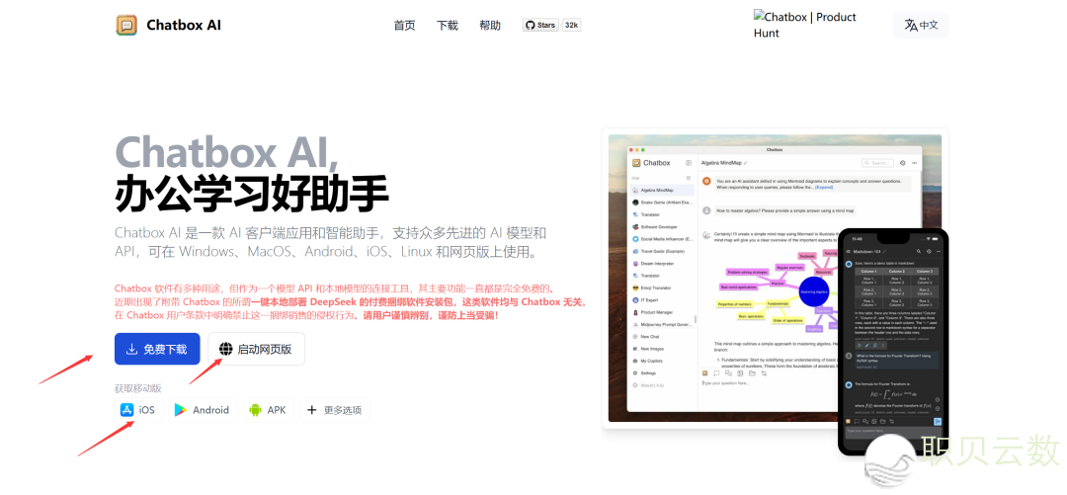Click the Search field in preview header
Image resolution: width=1067 pixels, height=495 pixels.
pyautogui.click(x=878, y=163)
